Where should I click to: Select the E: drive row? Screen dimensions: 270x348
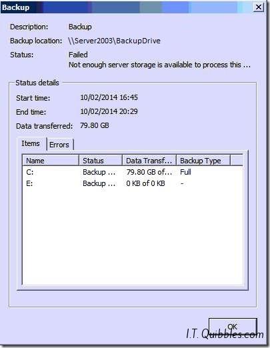[x=133, y=183]
